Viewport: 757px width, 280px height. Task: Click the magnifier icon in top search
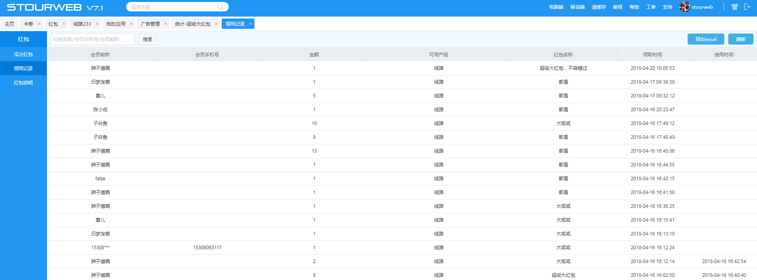pos(221,7)
